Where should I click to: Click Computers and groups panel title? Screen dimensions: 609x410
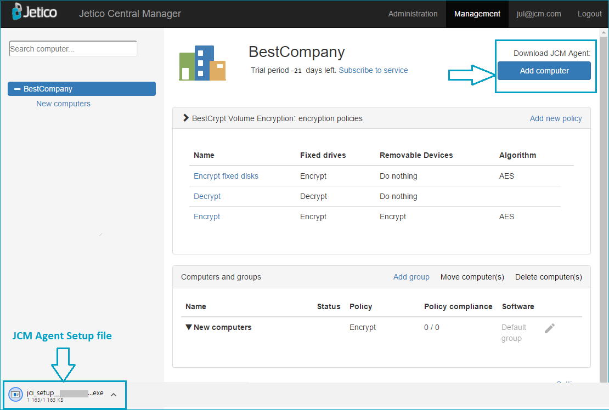click(221, 277)
